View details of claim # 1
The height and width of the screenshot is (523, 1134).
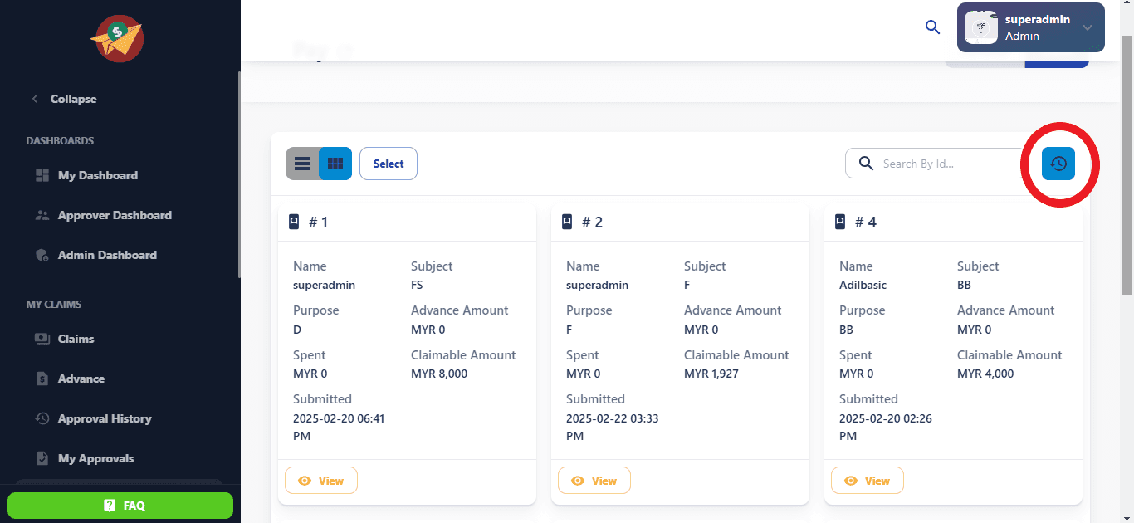click(321, 481)
